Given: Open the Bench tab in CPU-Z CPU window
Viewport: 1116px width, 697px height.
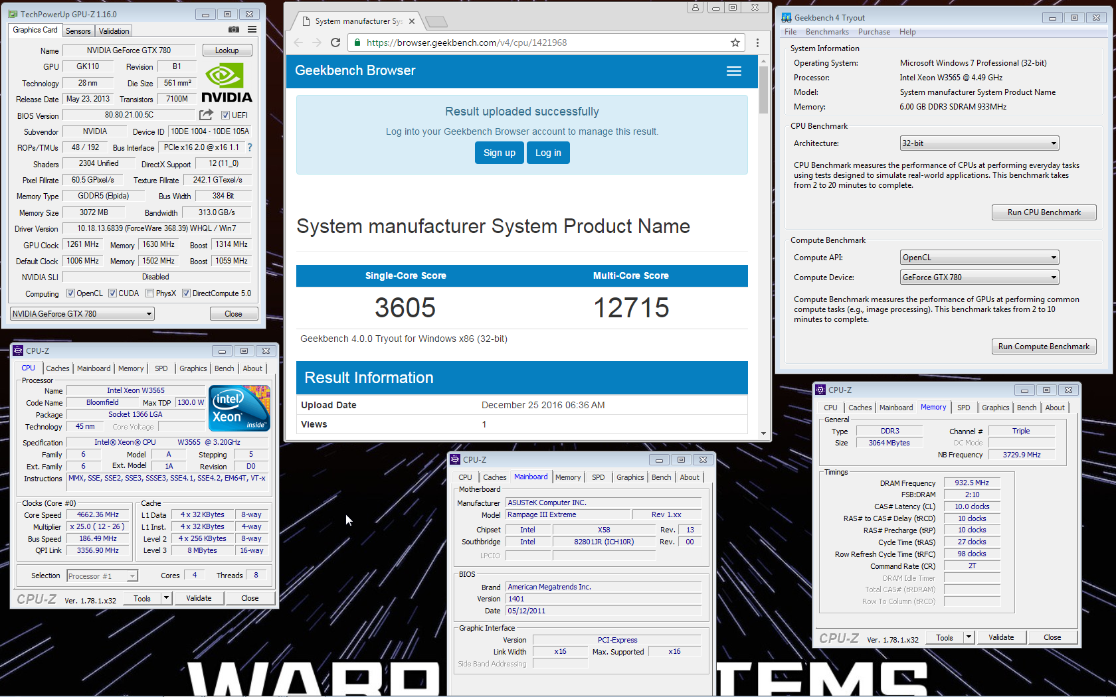Looking at the screenshot, I should (x=225, y=368).
